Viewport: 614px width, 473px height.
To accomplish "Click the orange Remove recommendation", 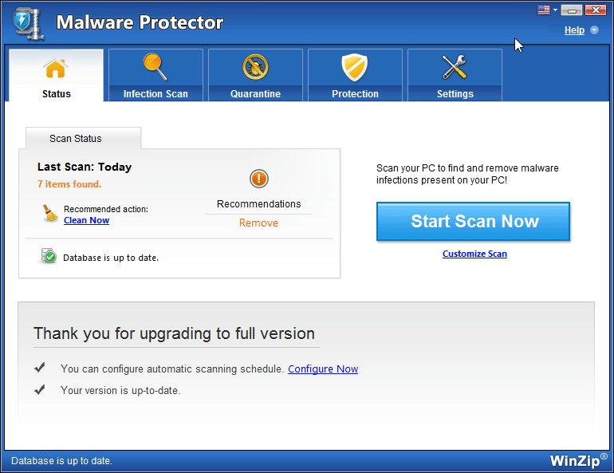I will (258, 223).
